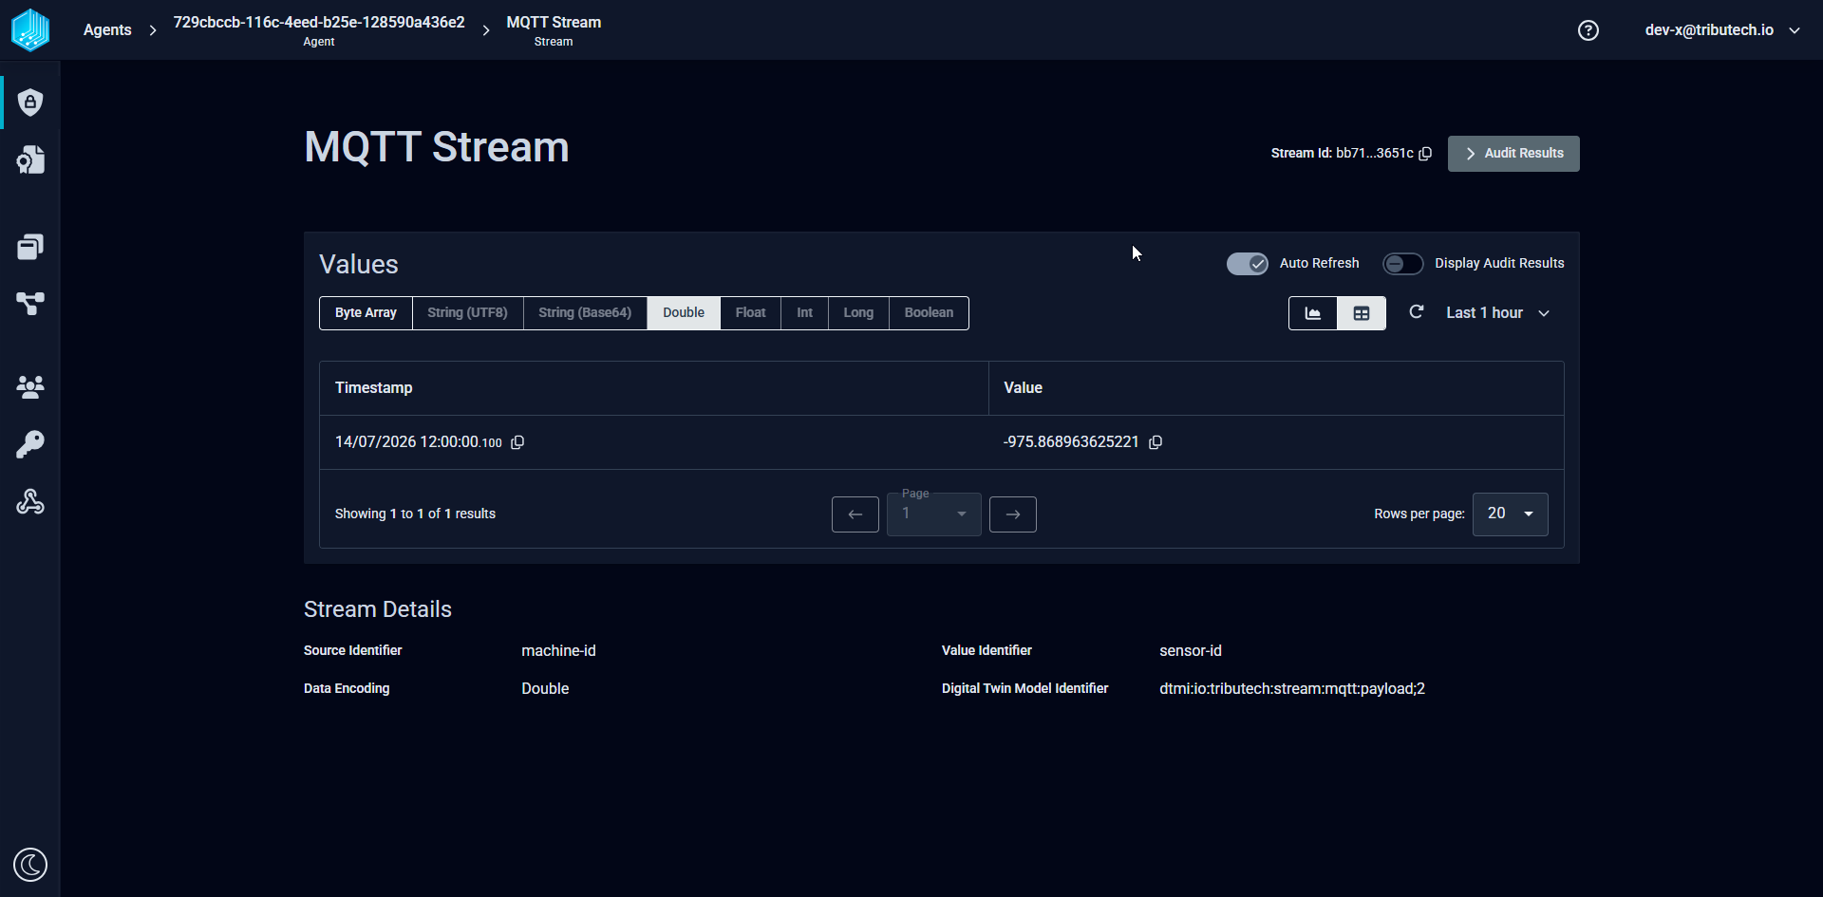The width and height of the screenshot is (1823, 897).
Task: Copy the Stream Id to clipboard
Action: 1425,154
